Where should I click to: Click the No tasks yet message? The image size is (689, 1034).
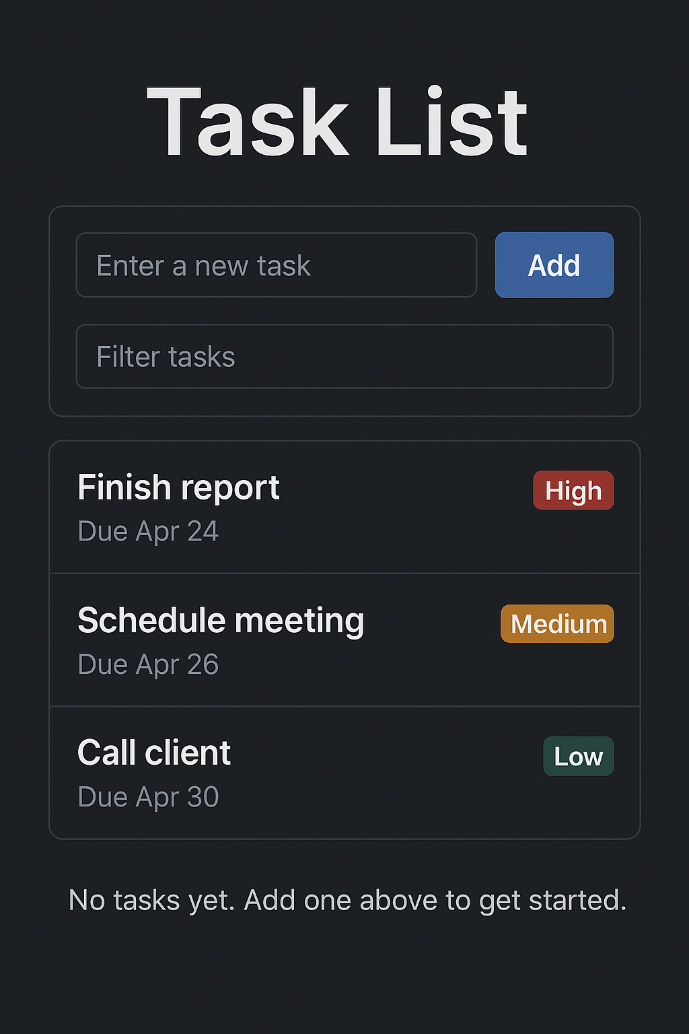click(347, 900)
